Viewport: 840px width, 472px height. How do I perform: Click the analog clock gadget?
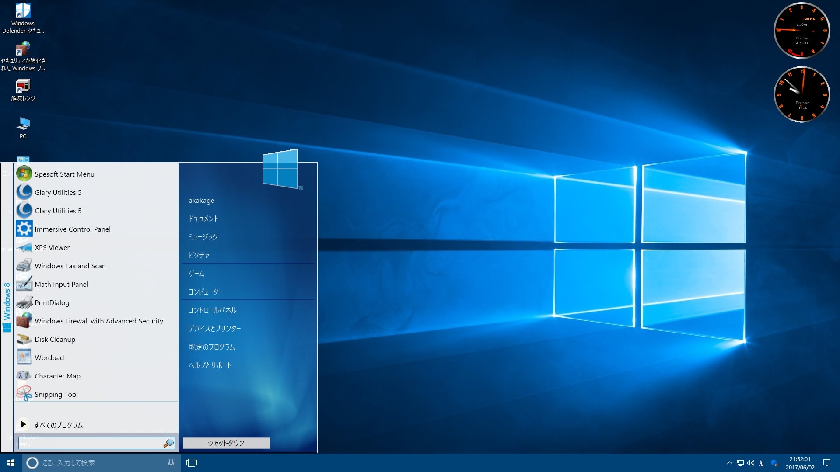point(801,94)
